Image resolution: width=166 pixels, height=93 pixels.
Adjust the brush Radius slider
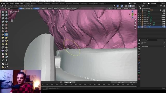[25, 9]
